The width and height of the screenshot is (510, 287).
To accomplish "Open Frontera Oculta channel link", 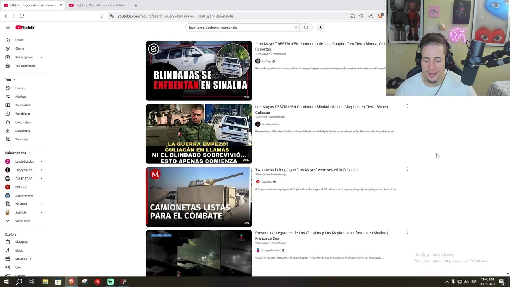I will click(271, 124).
